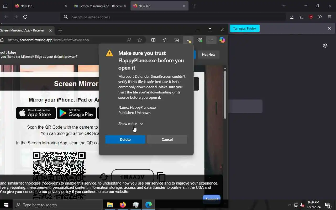Close the Edge Screen Mirroring tab
336x210 pixels.
point(51,30)
